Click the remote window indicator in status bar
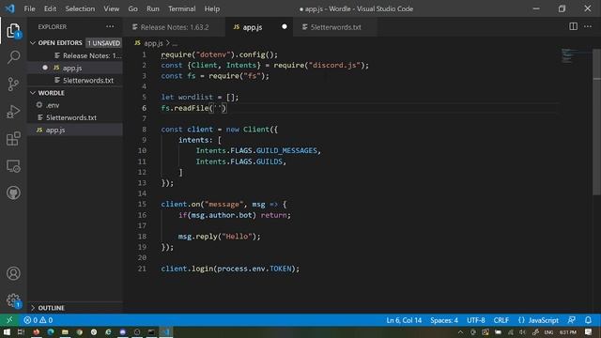 [x=9, y=320]
